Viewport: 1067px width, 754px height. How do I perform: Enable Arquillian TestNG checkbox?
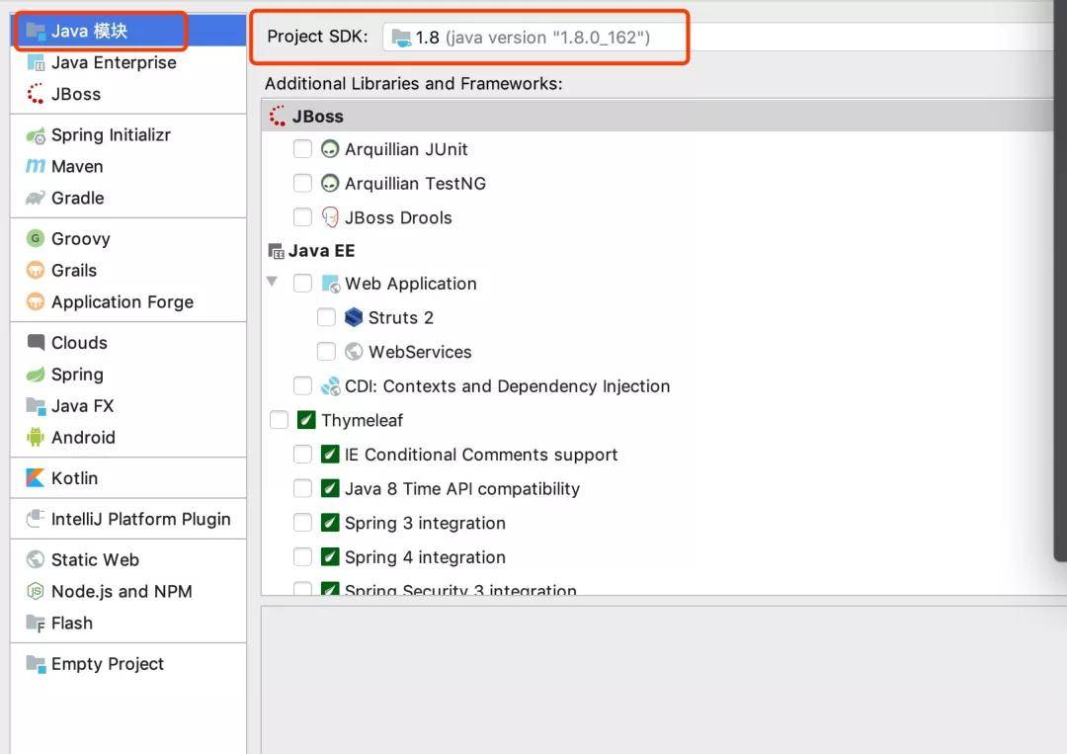(302, 183)
